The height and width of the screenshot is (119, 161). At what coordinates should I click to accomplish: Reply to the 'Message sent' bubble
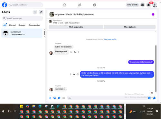75,52
